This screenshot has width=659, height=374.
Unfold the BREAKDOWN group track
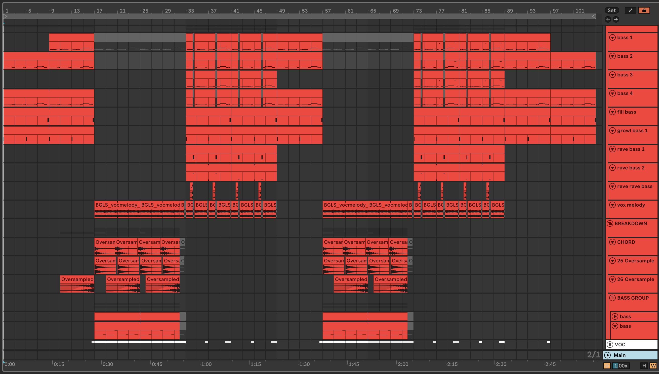(610, 223)
